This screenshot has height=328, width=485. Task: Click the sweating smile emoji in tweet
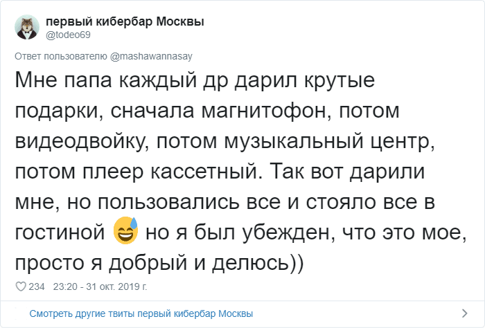(125, 233)
